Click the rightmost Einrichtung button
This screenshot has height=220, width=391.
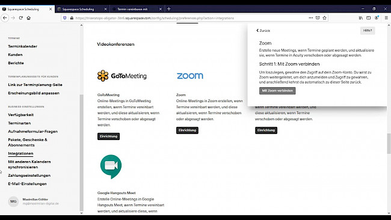(x=266, y=130)
